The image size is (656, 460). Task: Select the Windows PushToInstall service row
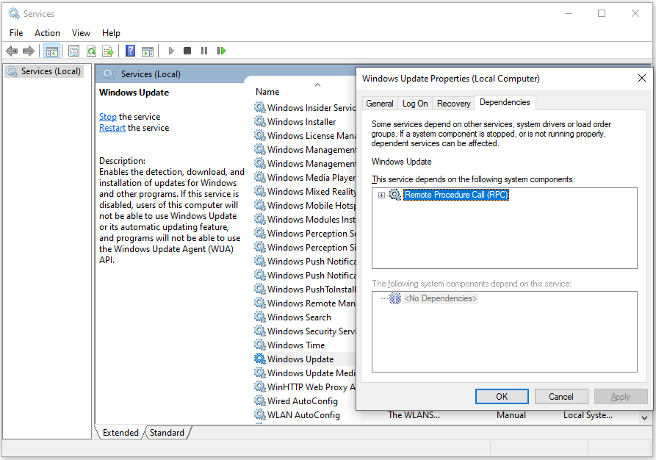(305, 290)
